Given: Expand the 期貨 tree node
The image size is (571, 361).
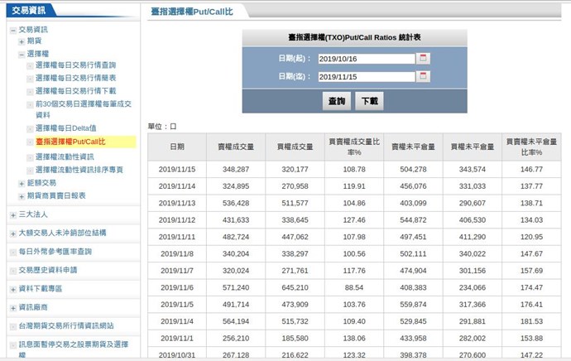Looking at the screenshot, I should pyautogui.click(x=22, y=41).
